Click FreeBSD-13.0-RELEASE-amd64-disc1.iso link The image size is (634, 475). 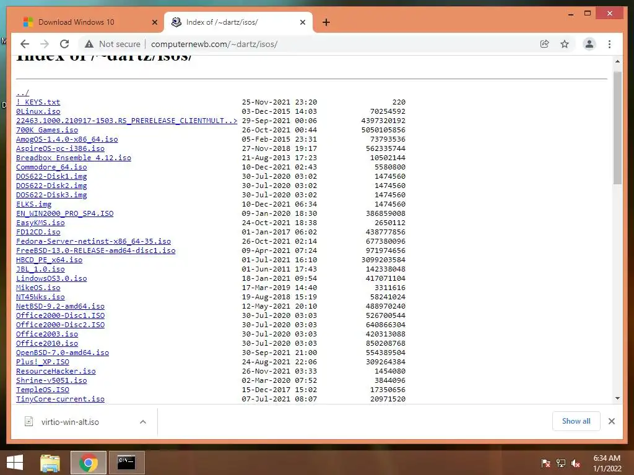pos(96,251)
